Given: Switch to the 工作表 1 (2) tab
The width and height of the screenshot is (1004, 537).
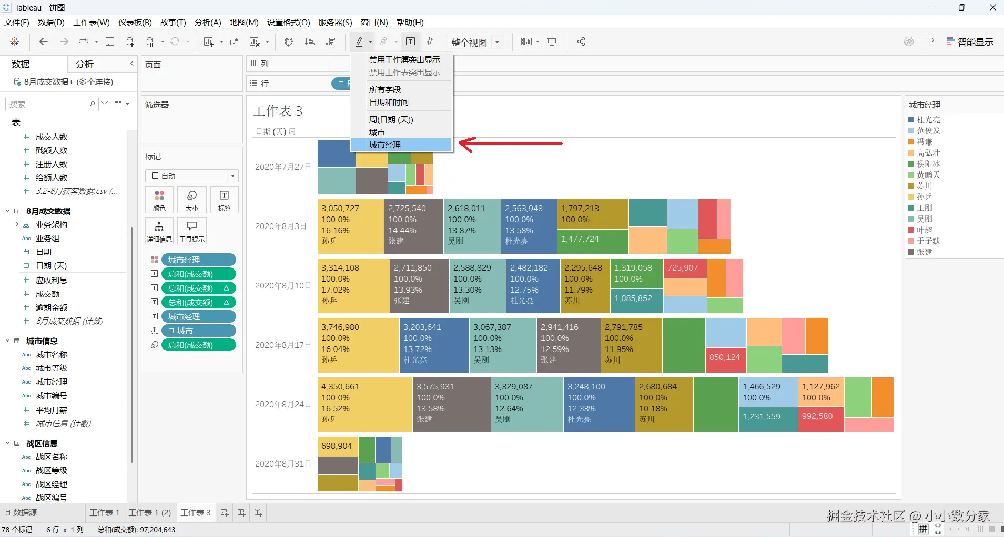Looking at the screenshot, I should pos(150,513).
